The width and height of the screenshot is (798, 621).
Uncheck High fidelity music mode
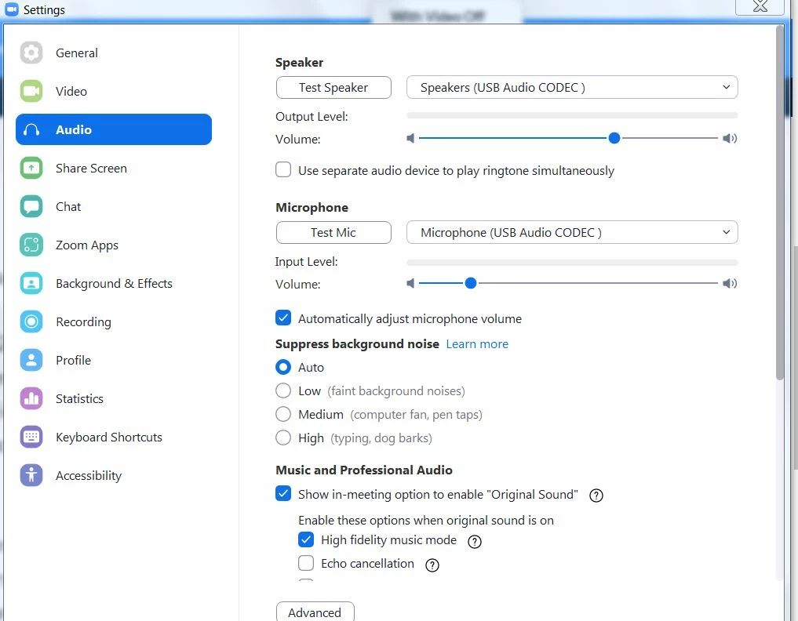[306, 539]
